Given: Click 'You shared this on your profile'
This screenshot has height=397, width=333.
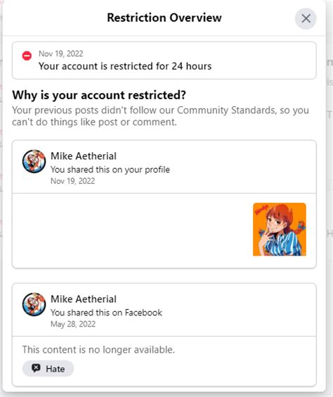Looking at the screenshot, I should 110,170.
